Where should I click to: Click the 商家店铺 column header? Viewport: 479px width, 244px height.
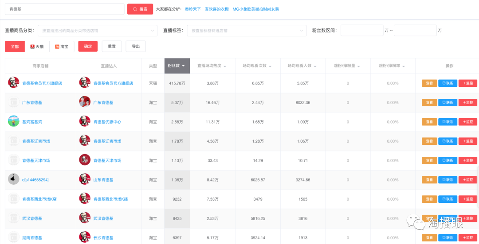pyautogui.click(x=41, y=66)
